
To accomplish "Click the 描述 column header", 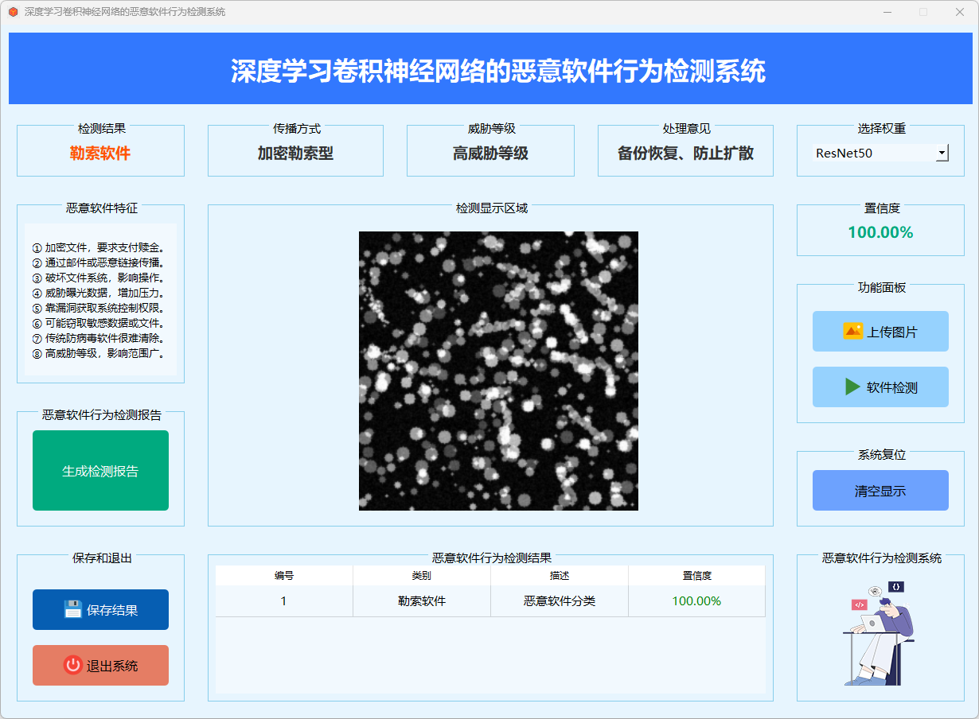I will click(x=560, y=575).
